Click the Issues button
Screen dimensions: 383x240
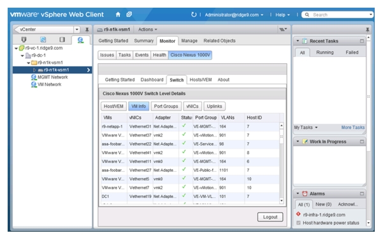pyautogui.click(x=107, y=55)
